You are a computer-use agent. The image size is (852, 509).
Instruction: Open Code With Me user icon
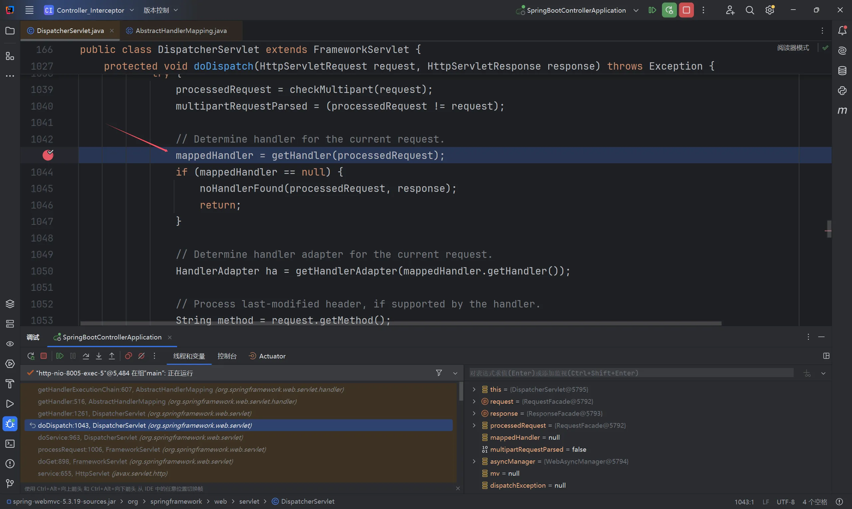coord(730,10)
